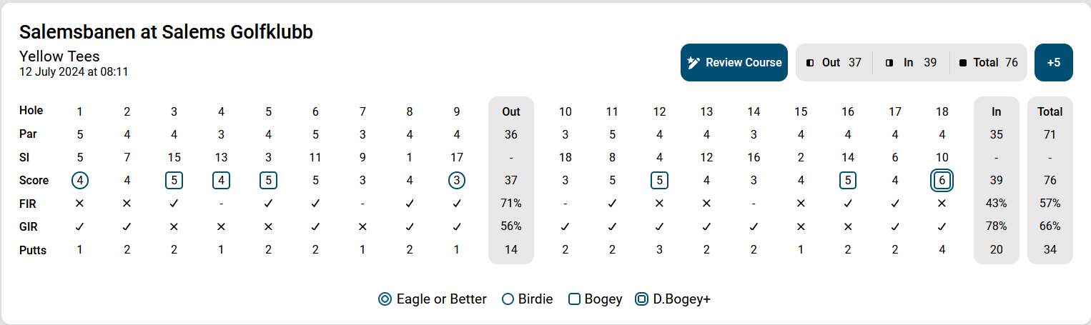Click the FIR checkmark for hole 3
The height and width of the screenshot is (325, 1091).
(x=174, y=204)
